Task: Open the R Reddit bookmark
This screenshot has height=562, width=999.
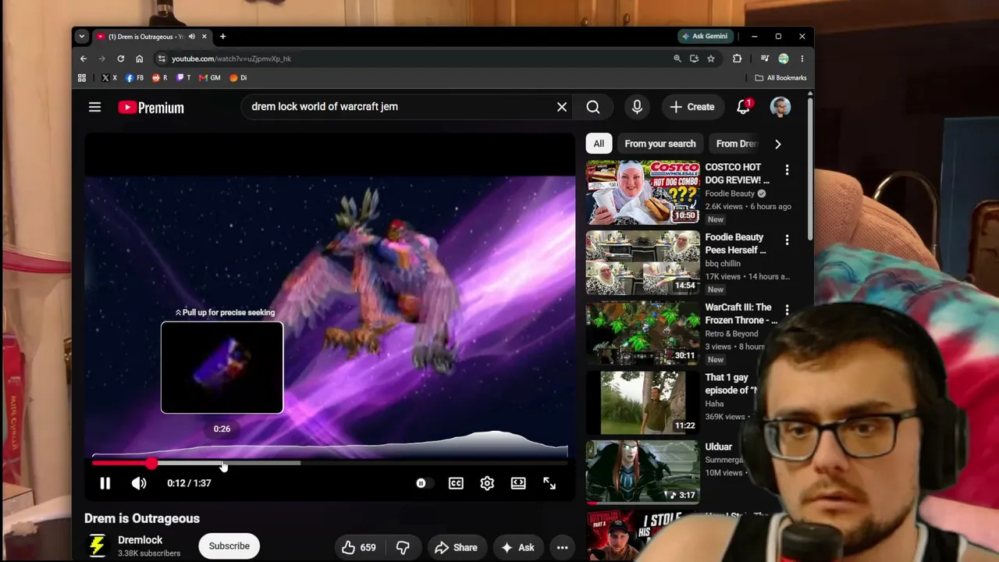Action: pyautogui.click(x=160, y=78)
